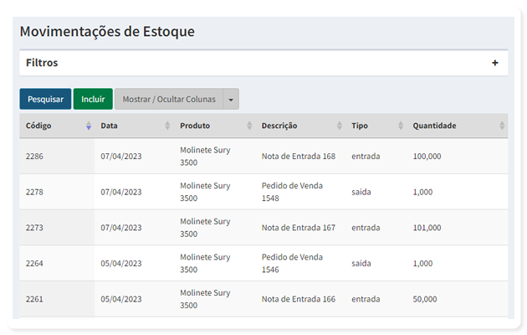Image resolution: width=527 pixels, height=335 pixels.
Task: Click the entrada type in row 2286
Action: (x=366, y=156)
